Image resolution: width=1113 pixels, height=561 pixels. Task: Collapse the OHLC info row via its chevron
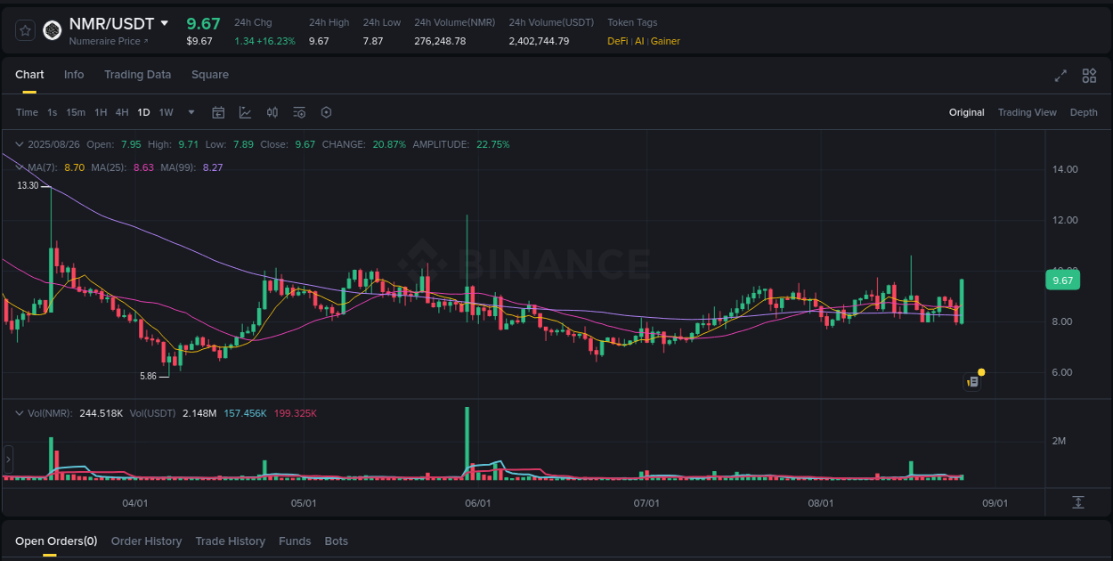pos(19,143)
